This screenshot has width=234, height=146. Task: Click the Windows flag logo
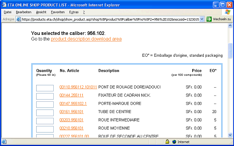click(228, 12)
